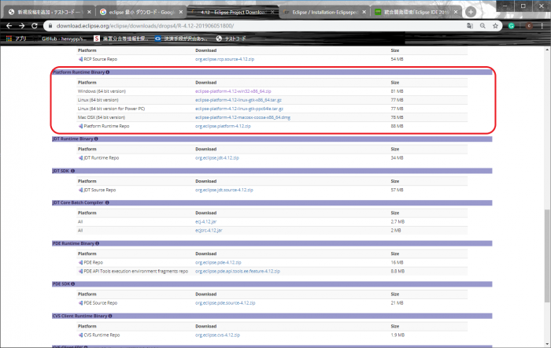
Task: Select the 'Mac OSX (64 bit version)' platform text
Action: tap(102, 118)
